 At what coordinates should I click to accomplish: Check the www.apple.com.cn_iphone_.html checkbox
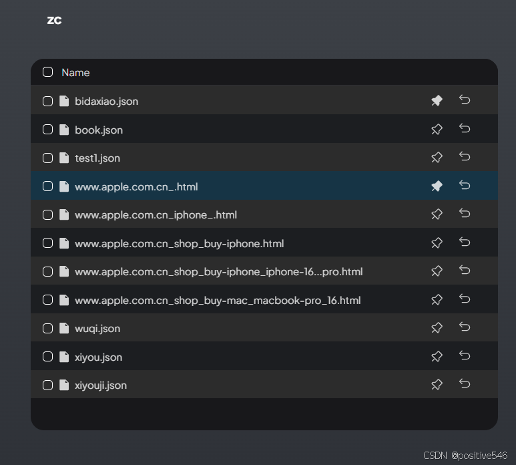[47, 215]
